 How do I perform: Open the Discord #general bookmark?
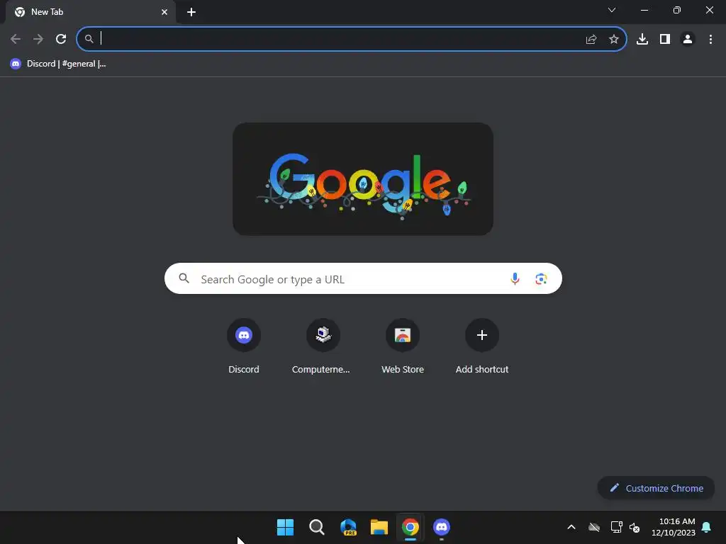coord(58,64)
